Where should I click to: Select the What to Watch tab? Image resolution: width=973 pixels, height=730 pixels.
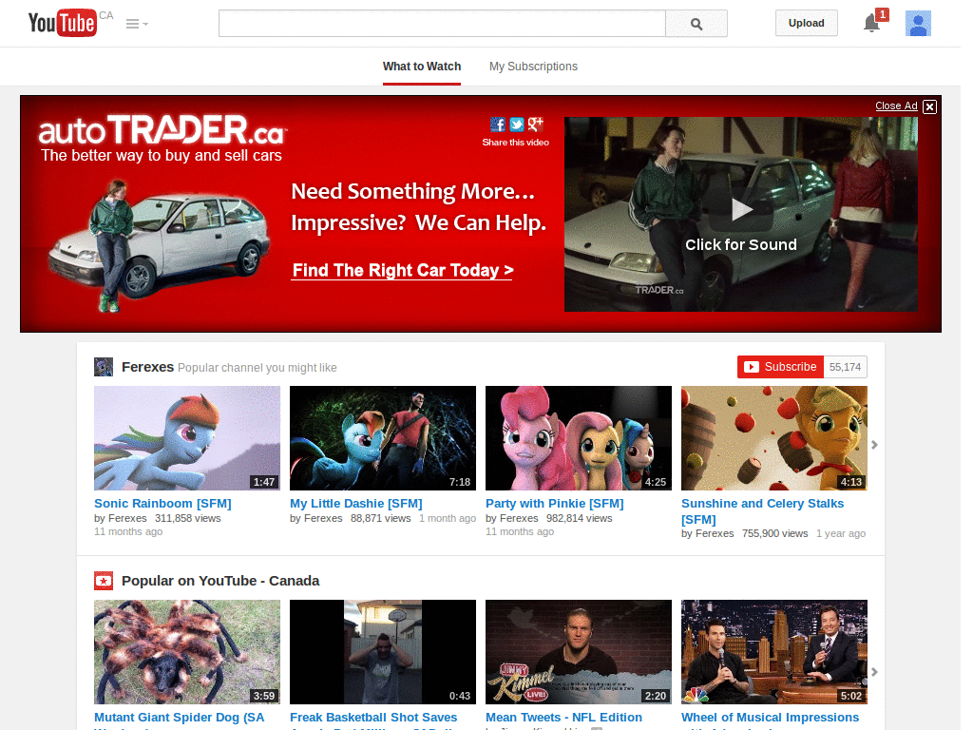point(422,67)
